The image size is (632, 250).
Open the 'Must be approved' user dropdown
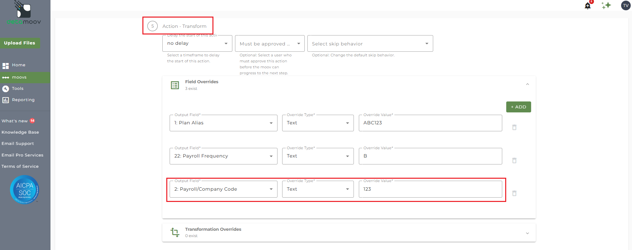pyautogui.click(x=270, y=44)
